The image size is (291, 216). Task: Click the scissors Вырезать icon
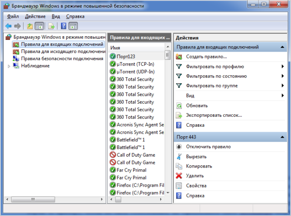(179, 157)
